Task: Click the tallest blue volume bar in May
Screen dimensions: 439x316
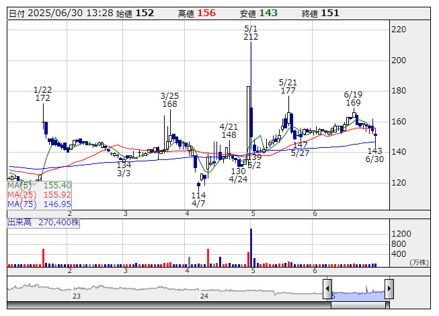Action: tap(251, 247)
